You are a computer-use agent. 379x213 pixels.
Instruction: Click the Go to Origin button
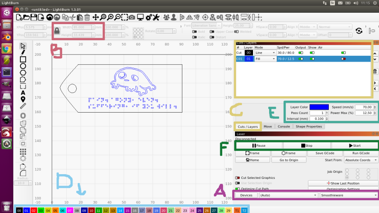[x=289, y=160]
